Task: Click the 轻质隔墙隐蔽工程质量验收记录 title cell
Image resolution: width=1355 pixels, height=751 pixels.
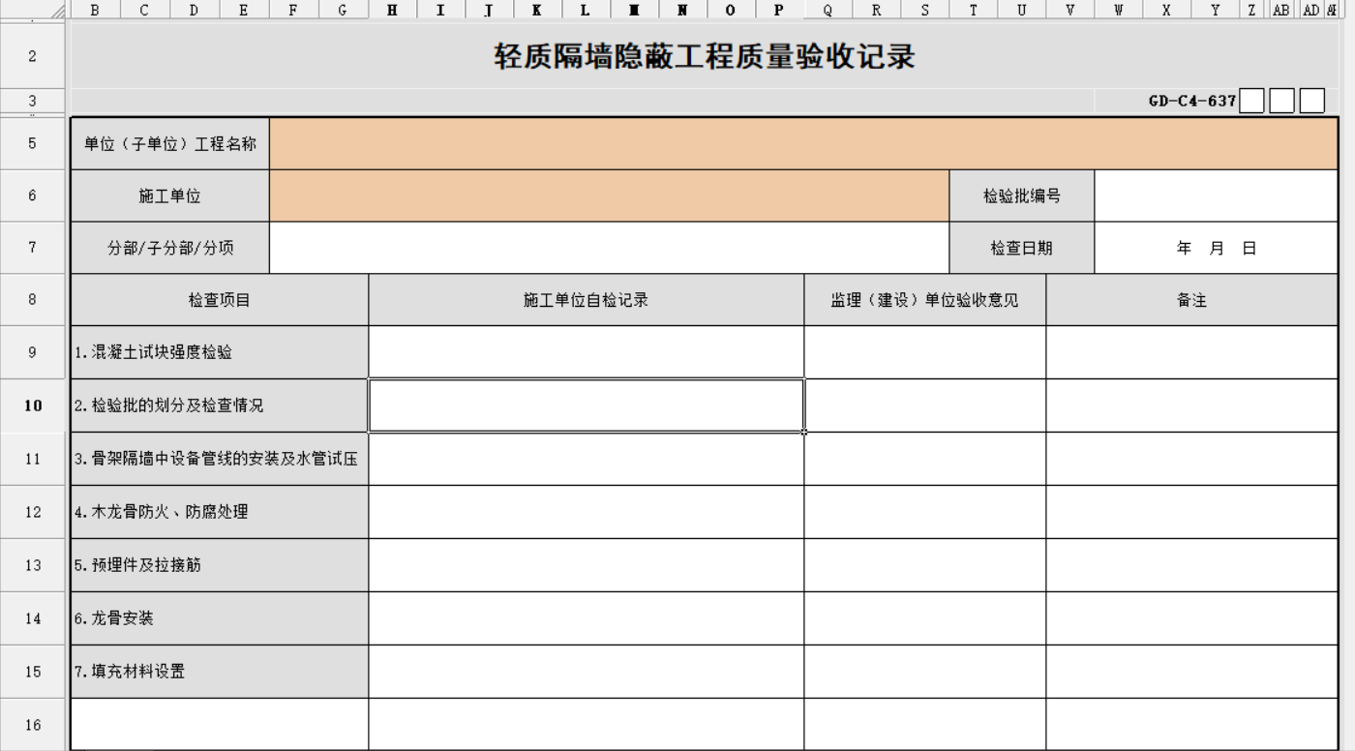Action: tap(705, 57)
